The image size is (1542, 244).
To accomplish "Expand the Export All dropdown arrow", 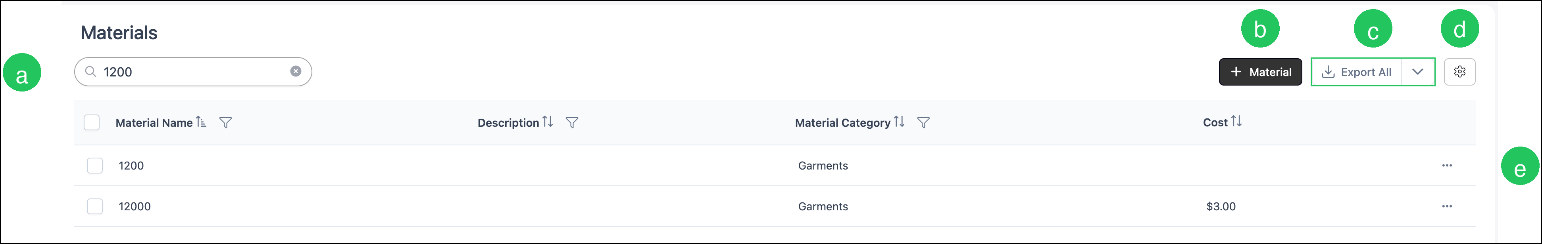I will (1417, 72).
